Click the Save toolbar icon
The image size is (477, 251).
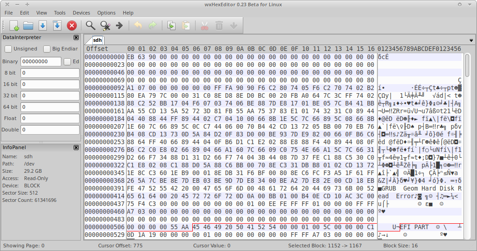(x=43, y=26)
